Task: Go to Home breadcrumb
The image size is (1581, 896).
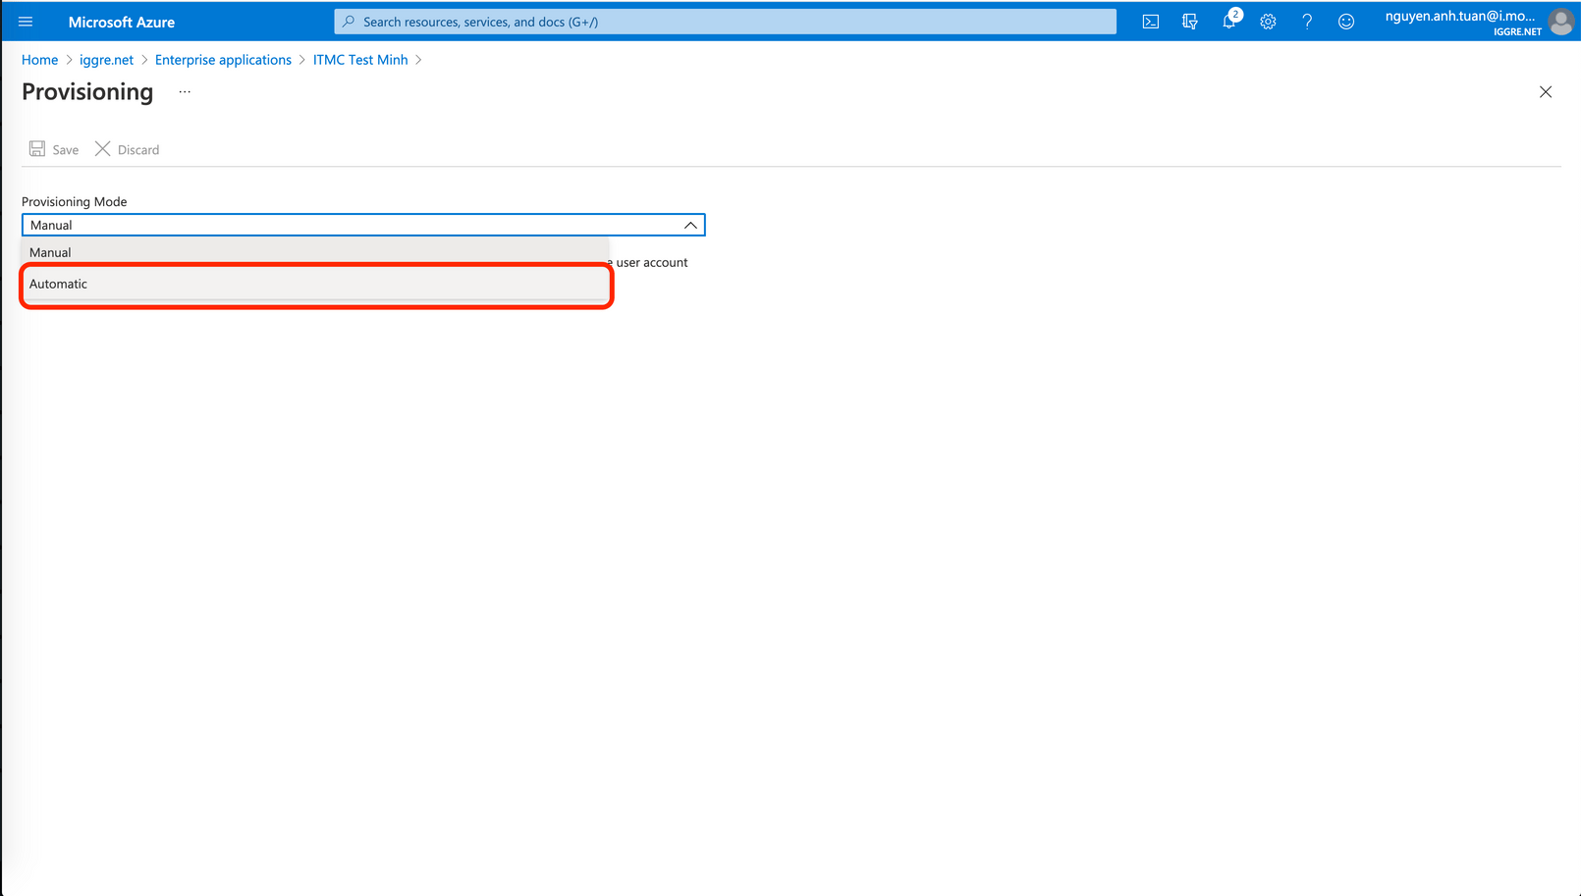Action: 40,60
